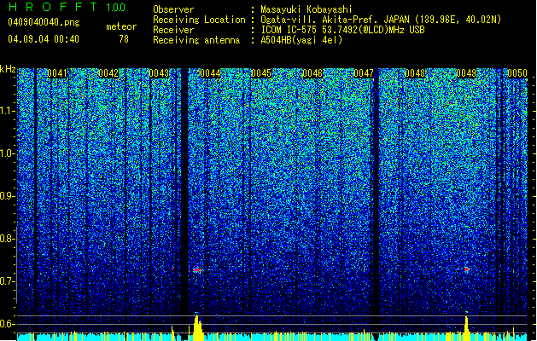Image resolution: width=537 pixels, height=341 pixels.
Task: Click the meteor label
Action: [121, 26]
